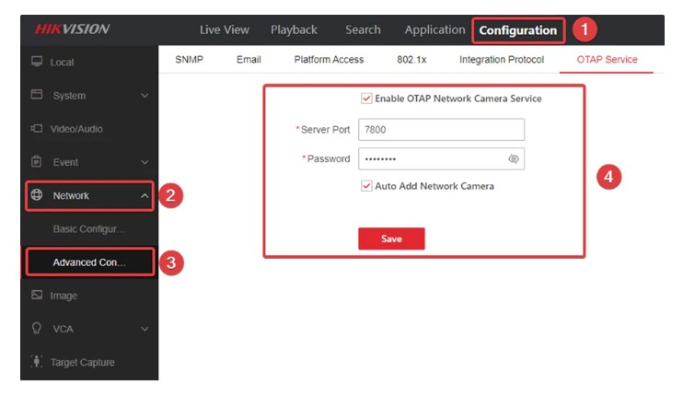Click the Local monitor icon
The width and height of the screenshot is (695, 396).
[37, 61]
